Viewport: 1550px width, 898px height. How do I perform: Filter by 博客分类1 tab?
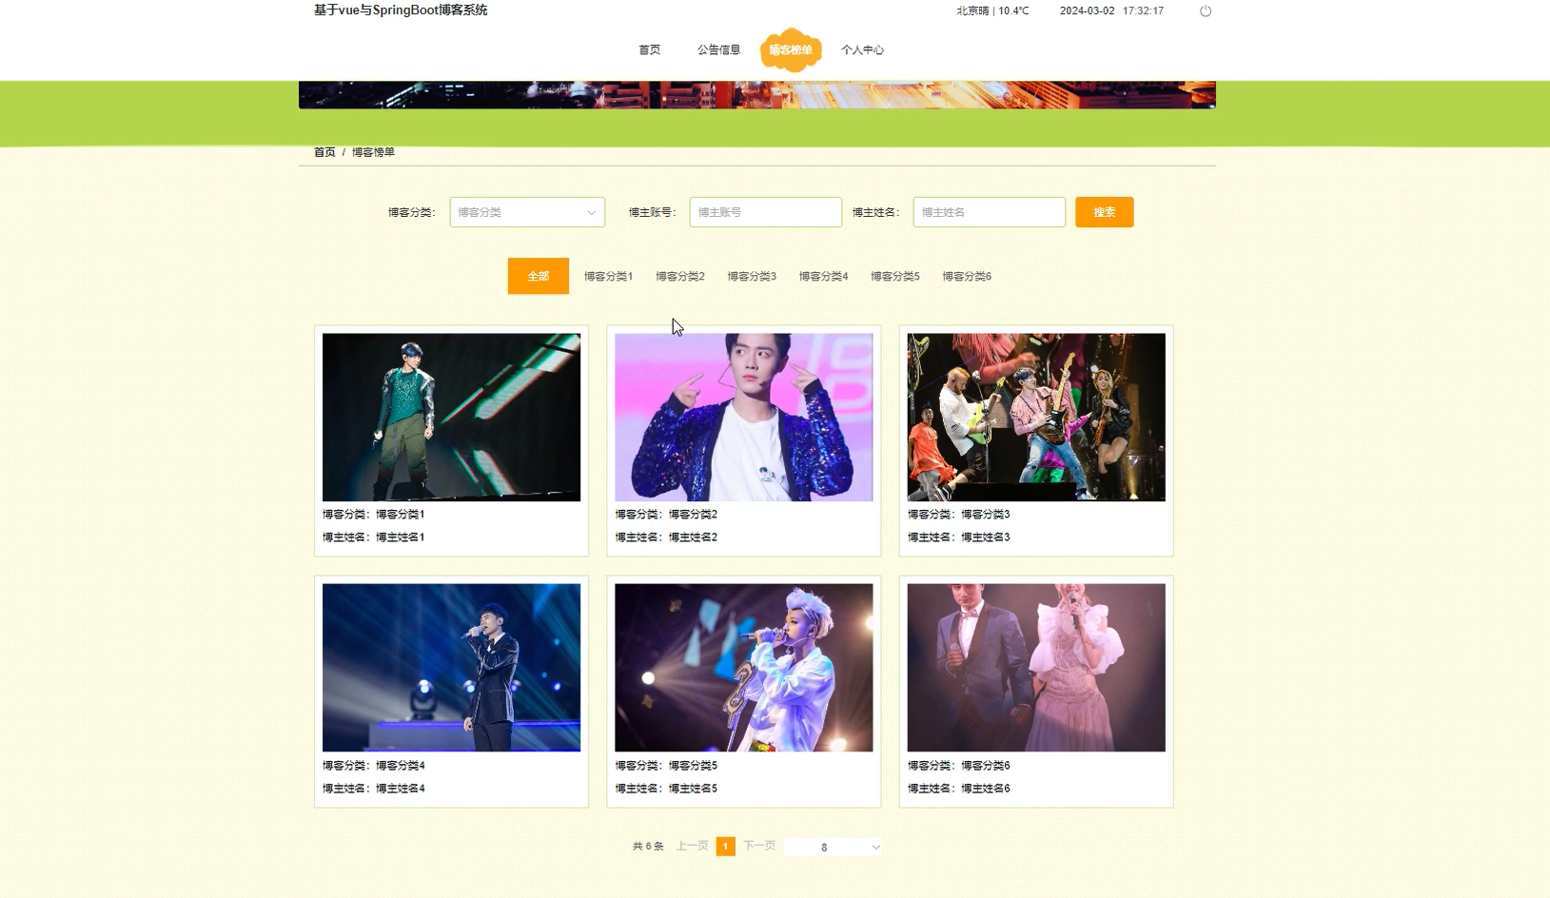pos(608,276)
